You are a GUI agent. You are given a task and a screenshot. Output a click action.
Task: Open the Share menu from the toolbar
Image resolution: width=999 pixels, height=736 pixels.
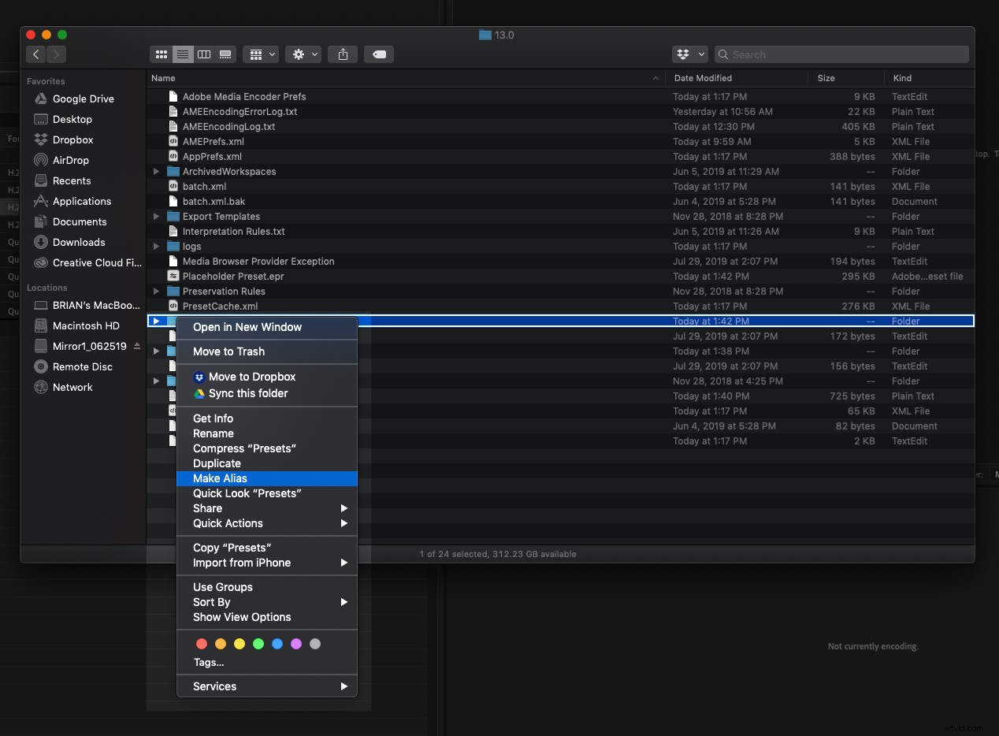point(343,54)
